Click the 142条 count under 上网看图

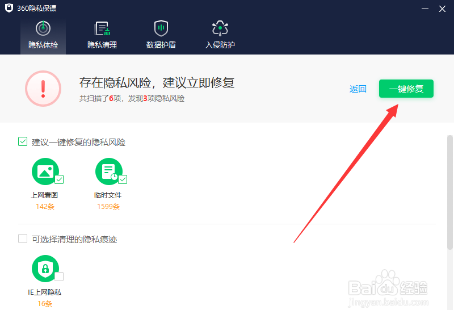45,207
